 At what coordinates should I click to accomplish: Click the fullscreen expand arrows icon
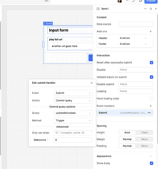tap(134, 1)
